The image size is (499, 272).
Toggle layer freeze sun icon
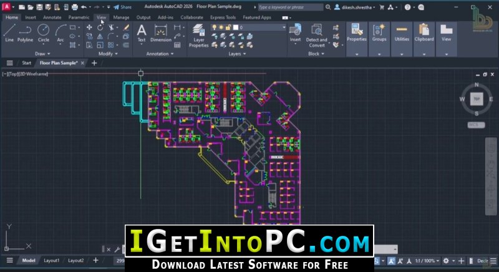[x=221, y=27]
